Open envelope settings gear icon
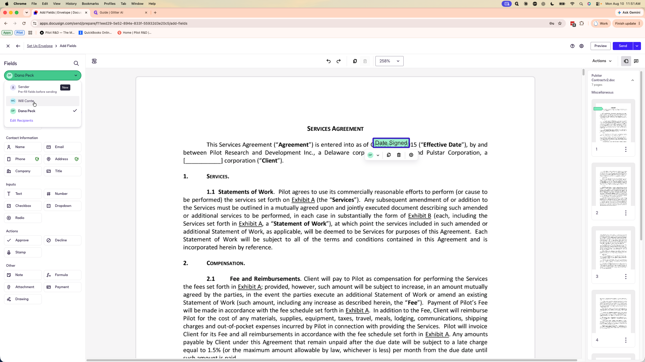Image resolution: width=645 pixels, height=362 pixels. tap(582, 46)
